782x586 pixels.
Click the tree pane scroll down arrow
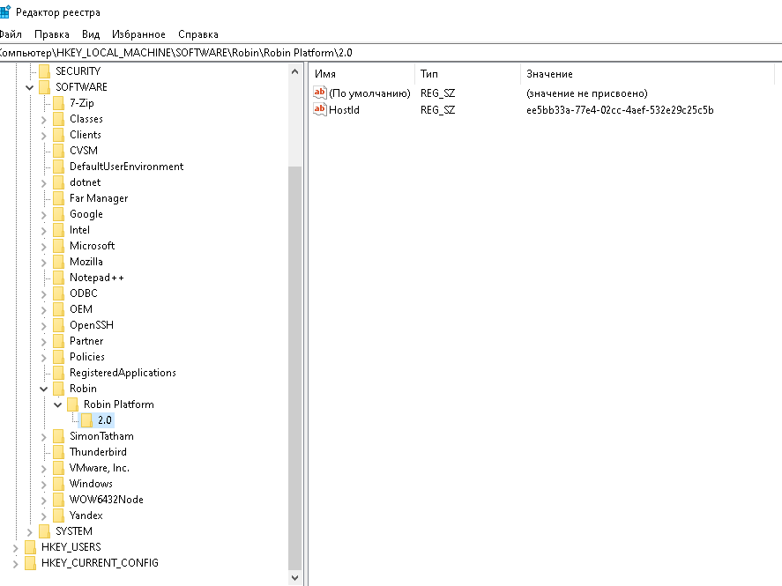pos(294,578)
